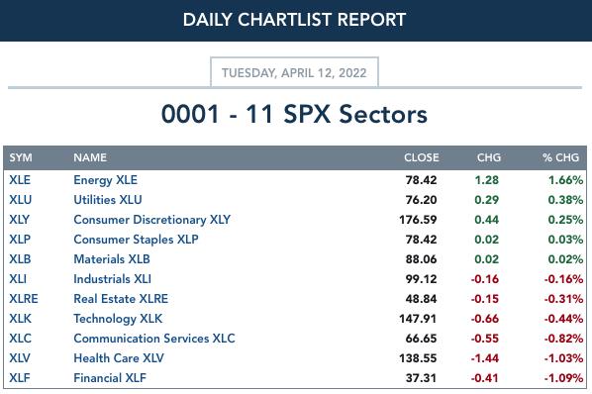
Task: Sort by the CLOSE column header
Action: coord(422,157)
